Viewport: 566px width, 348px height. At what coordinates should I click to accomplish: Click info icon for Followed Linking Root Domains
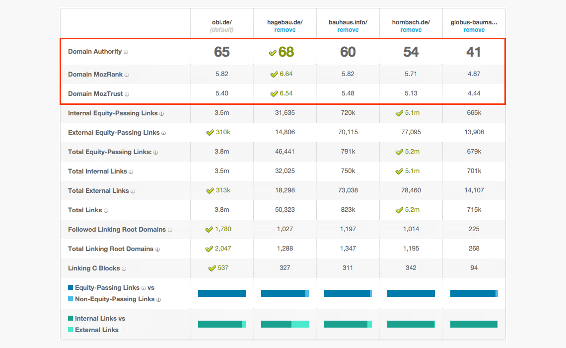point(170,230)
